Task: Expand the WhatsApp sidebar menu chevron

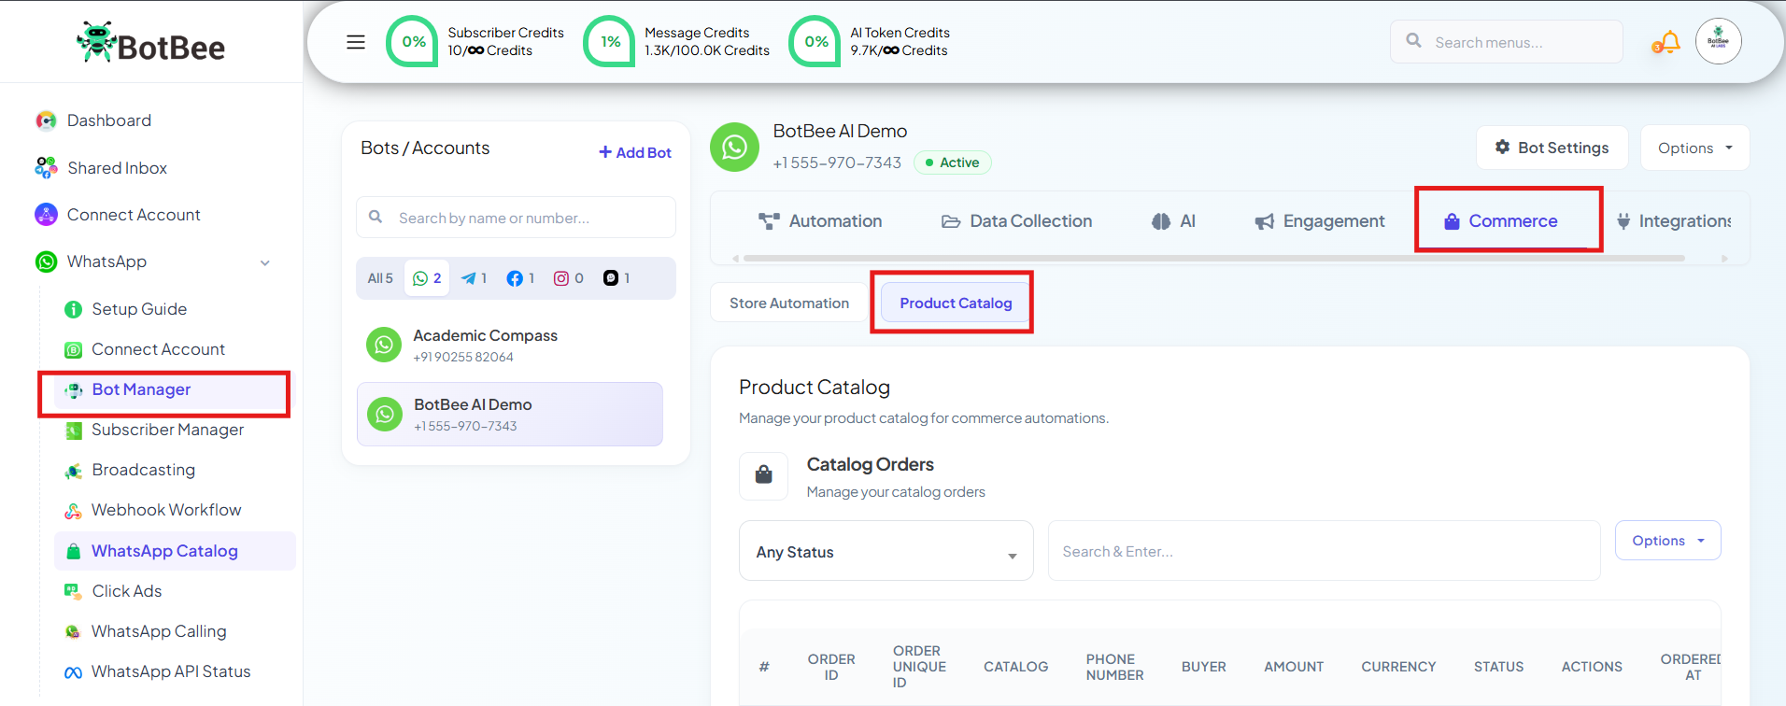Action: point(265,262)
